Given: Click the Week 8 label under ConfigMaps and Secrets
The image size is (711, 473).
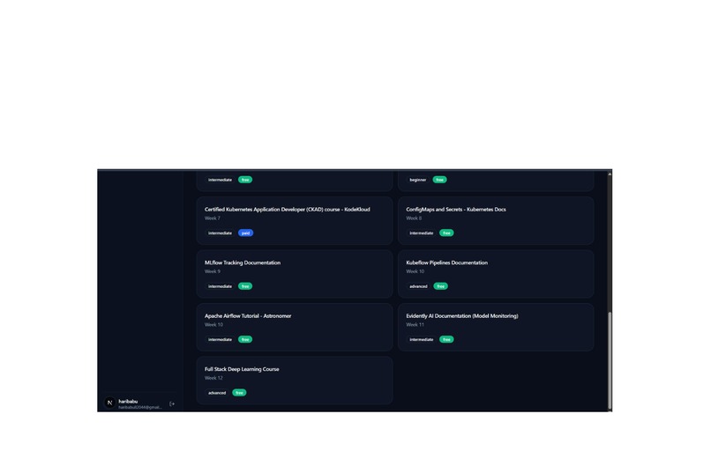Looking at the screenshot, I should click(x=414, y=218).
